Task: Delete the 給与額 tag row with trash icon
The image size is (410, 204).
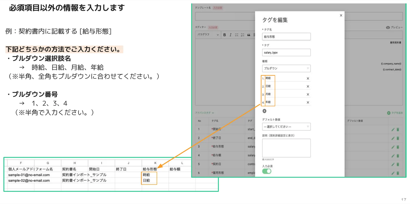Action: (398, 156)
